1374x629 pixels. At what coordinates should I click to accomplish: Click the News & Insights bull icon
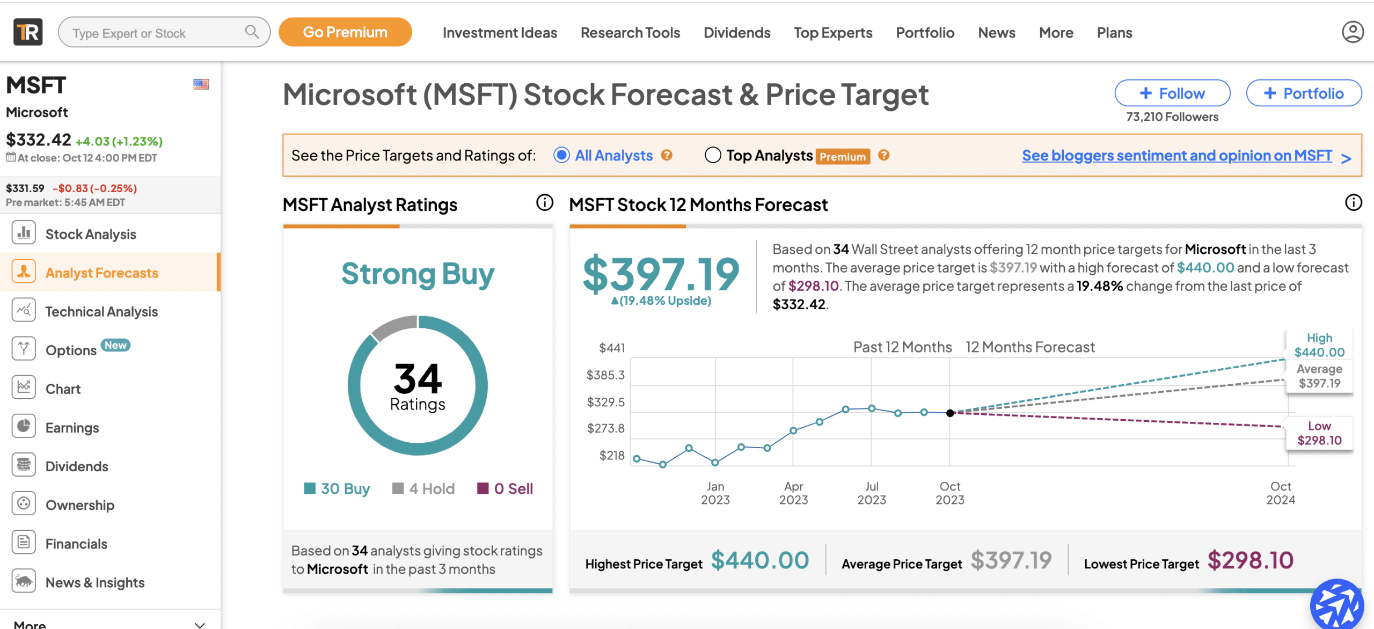[x=24, y=581]
